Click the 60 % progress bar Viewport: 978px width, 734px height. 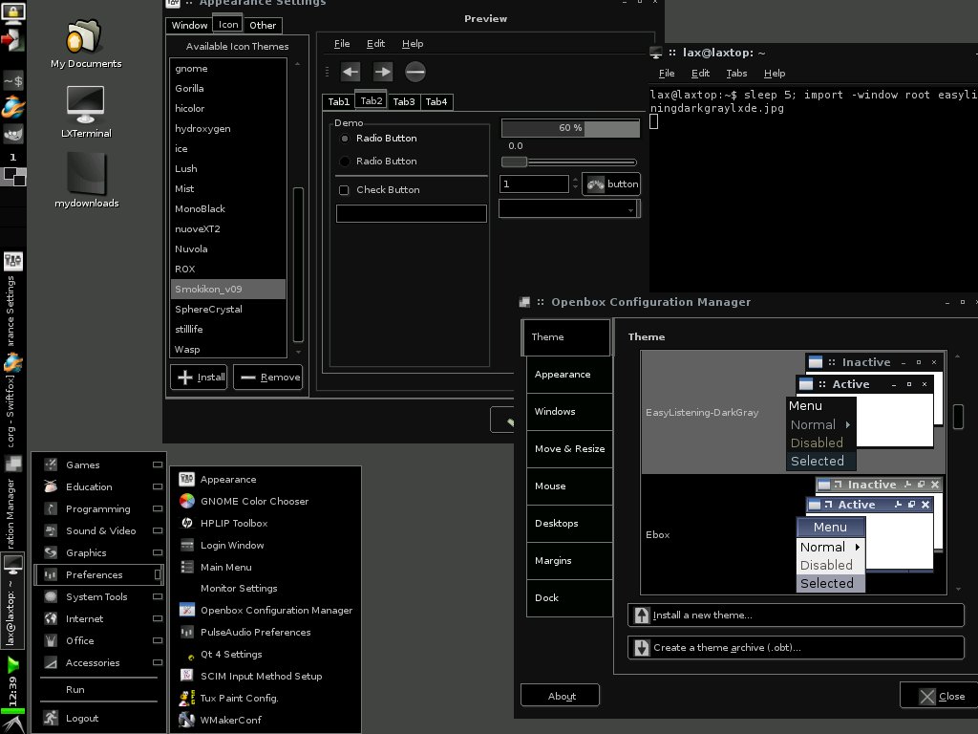click(x=570, y=128)
